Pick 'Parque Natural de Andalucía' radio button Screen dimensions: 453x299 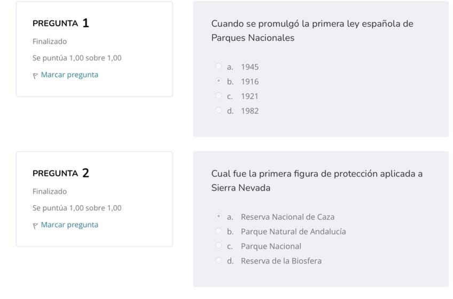(218, 231)
